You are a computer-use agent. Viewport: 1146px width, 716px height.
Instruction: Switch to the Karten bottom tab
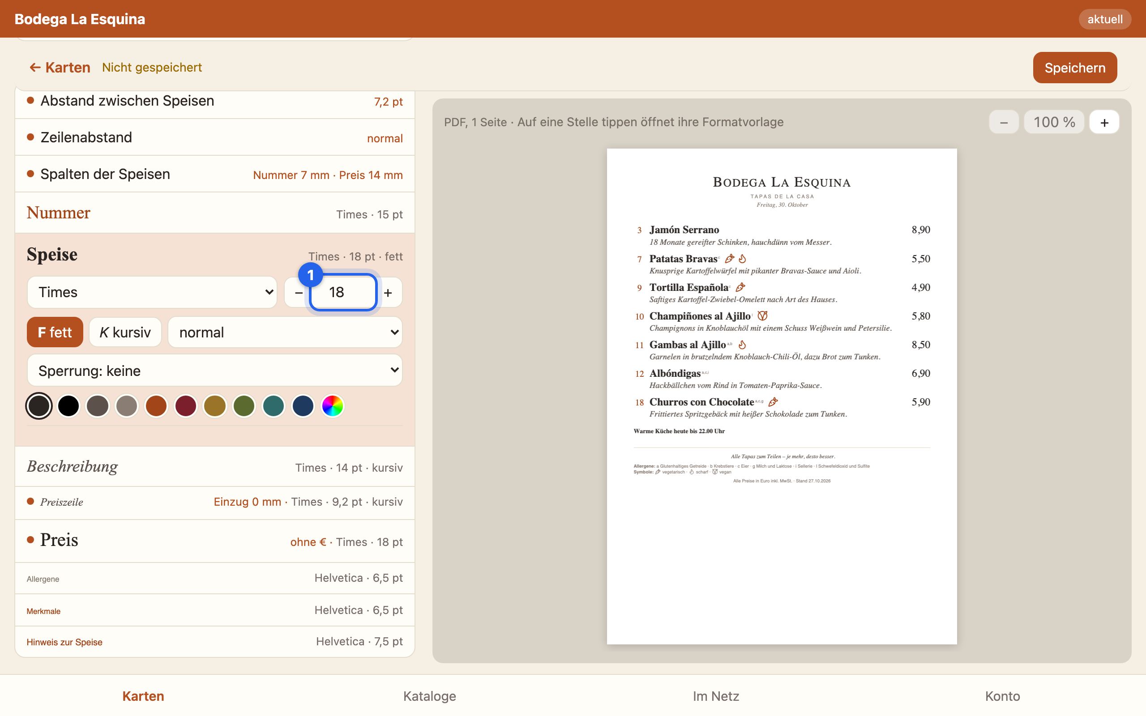tap(143, 695)
